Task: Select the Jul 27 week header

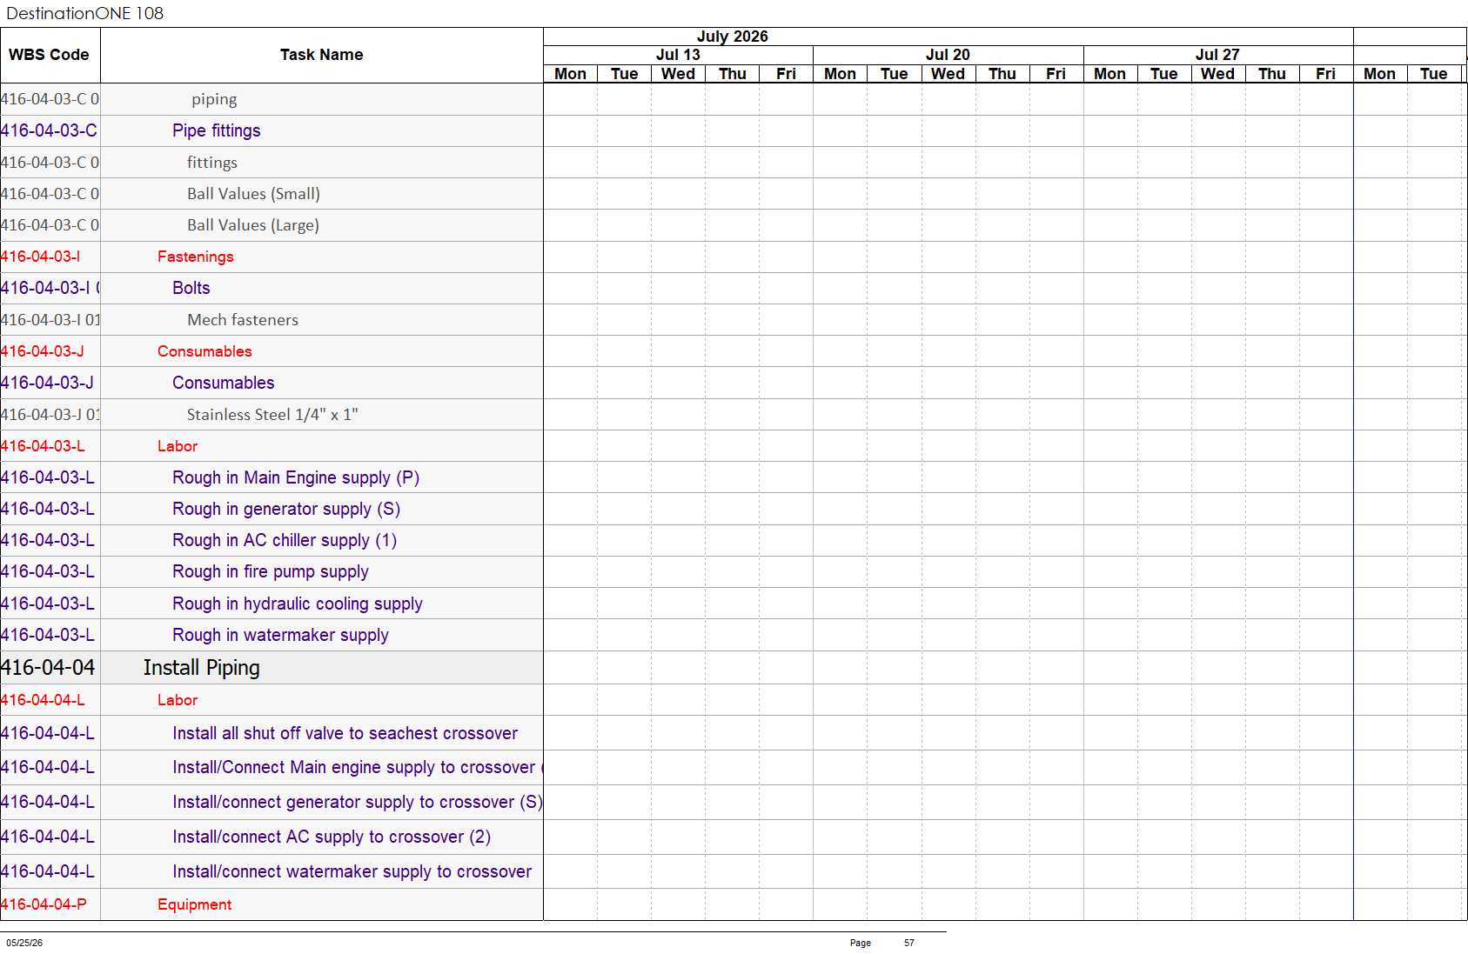Action: 1217,55
